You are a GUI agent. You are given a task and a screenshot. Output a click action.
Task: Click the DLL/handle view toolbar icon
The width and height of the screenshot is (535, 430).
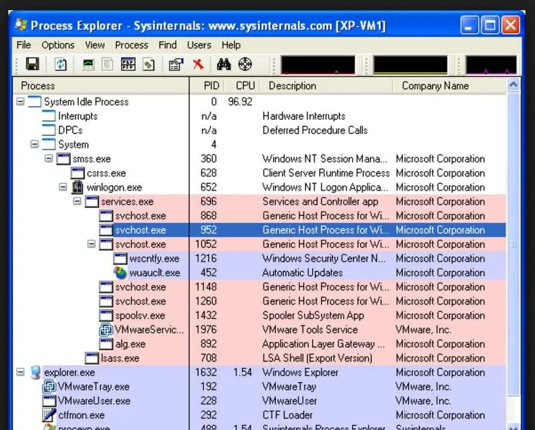pos(149,64)
